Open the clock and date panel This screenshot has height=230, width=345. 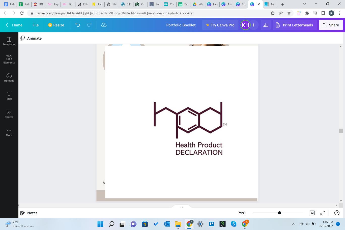[326, 224]
